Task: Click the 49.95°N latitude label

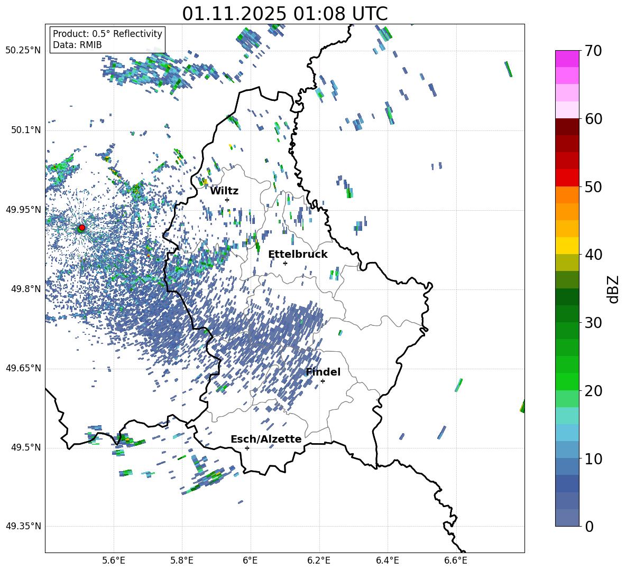Action: click(x=23, y=209)
